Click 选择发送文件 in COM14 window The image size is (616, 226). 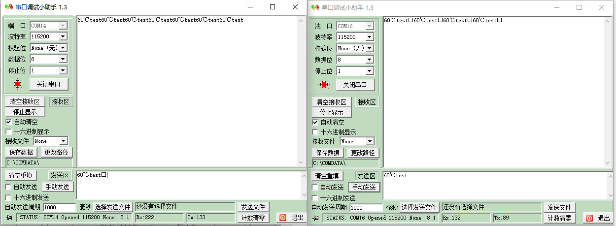113,207
